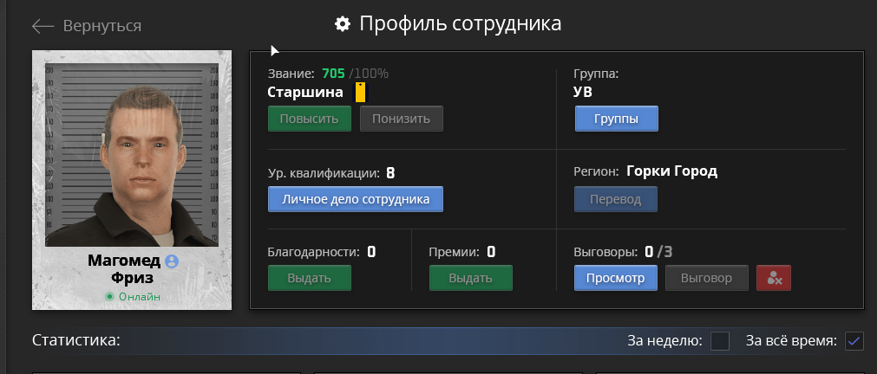Click the yellow rank insignia beside Старшина
The image size is (877, 374).
pyautogui.click(x=360, y=92)
